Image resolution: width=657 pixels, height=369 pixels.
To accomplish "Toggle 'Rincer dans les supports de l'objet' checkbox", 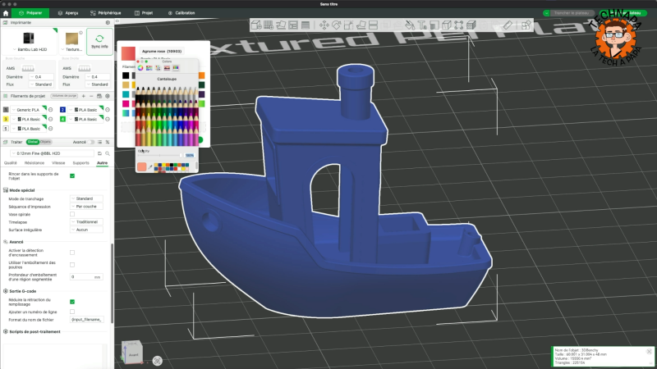I will coord(72,175).
